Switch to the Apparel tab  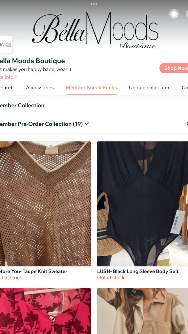pyautogui.click(x=5, y=88)
